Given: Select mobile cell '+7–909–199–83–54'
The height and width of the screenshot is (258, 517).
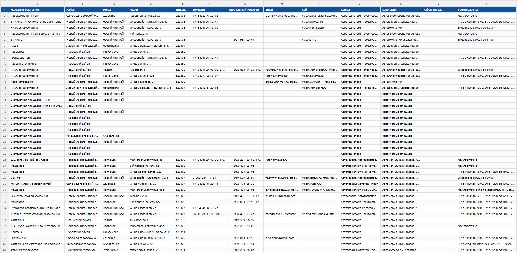Looking at the screenshot, I should (x=245, y=244).
